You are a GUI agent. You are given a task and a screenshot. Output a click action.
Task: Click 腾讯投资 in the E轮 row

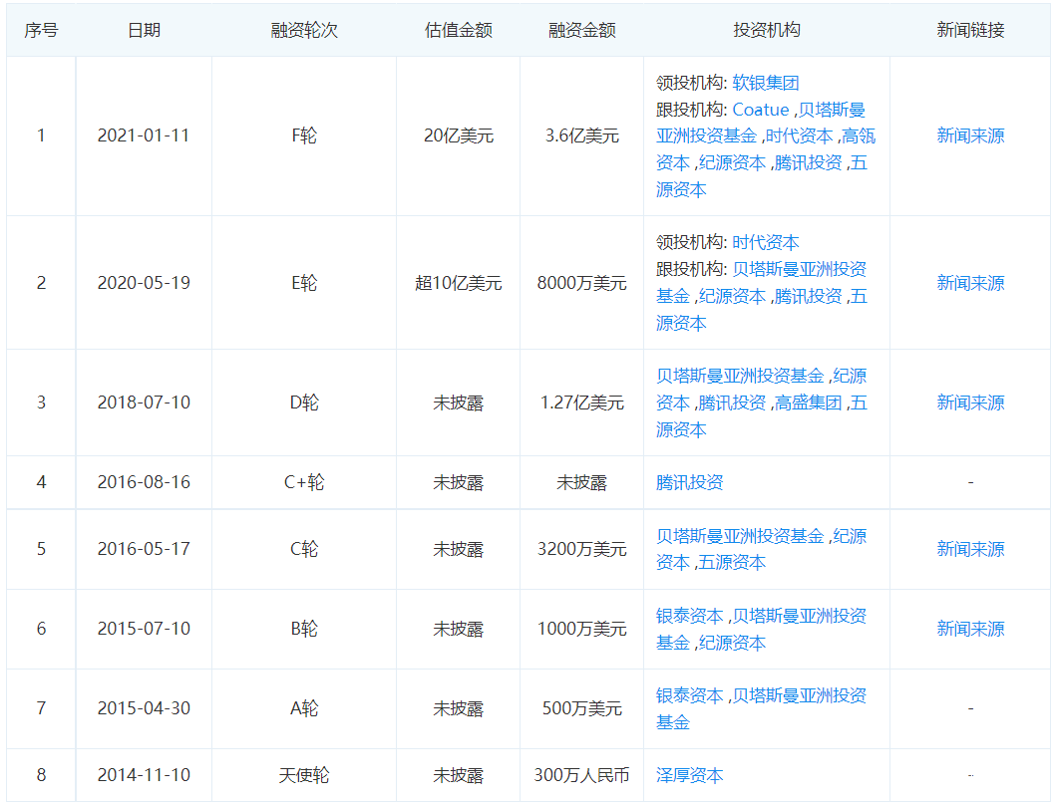tap(809, 296)
